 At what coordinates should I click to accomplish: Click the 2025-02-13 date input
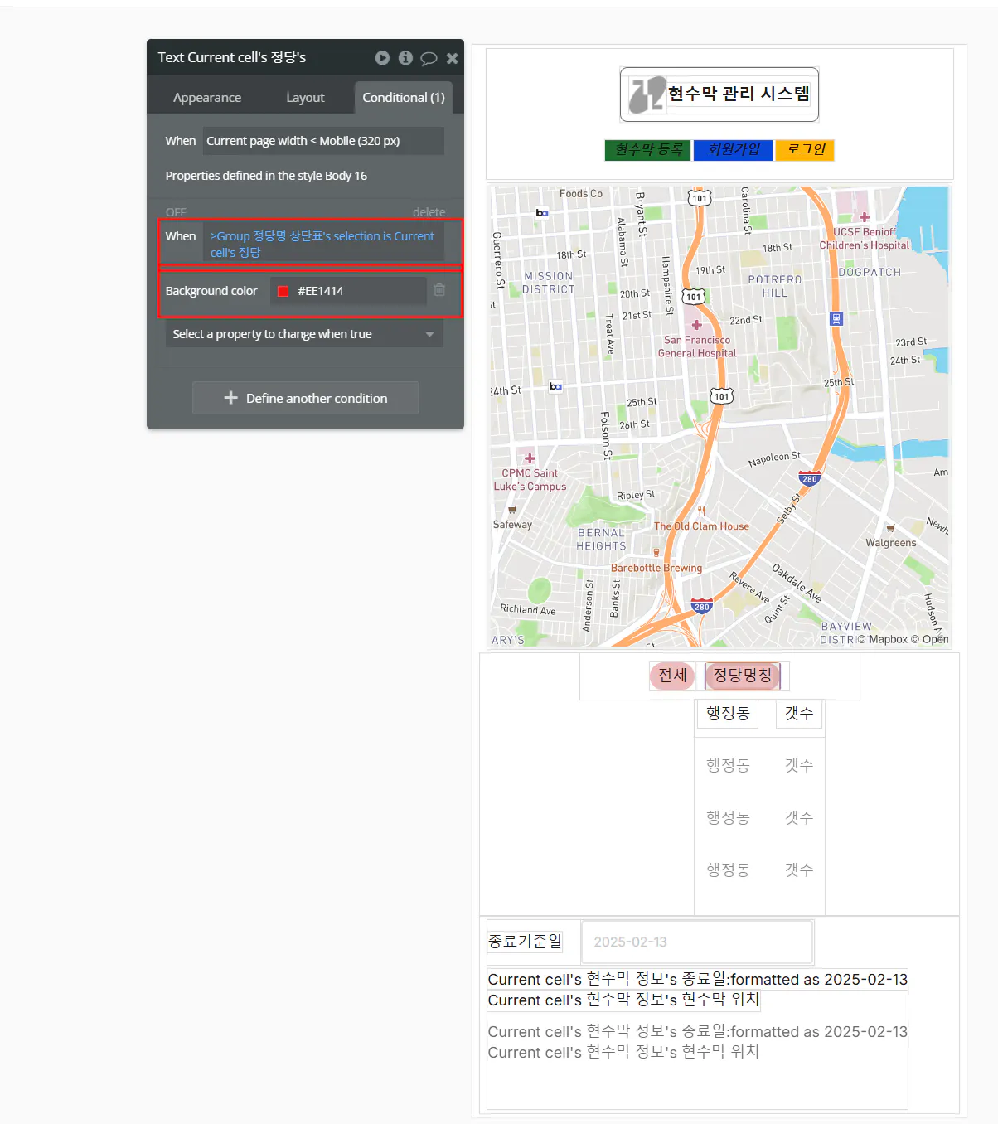[697, 942]
